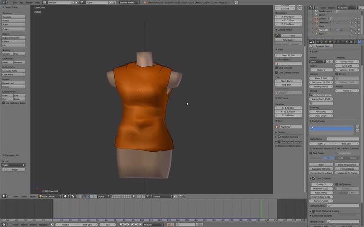Select the Camera object icon in outliner
This screenshot has height=227, width=364.
coord(317,18)
